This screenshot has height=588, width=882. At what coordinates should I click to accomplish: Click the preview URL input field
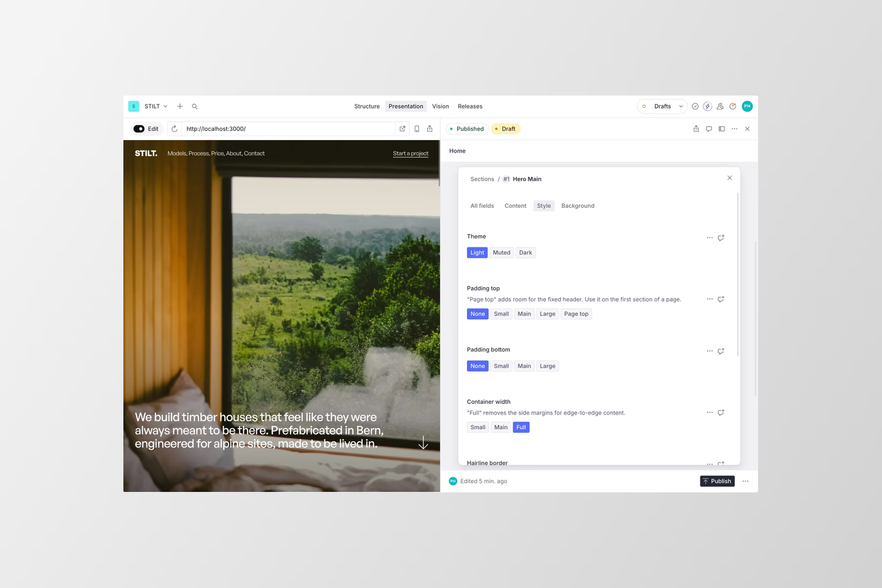[x=289, y=129]
